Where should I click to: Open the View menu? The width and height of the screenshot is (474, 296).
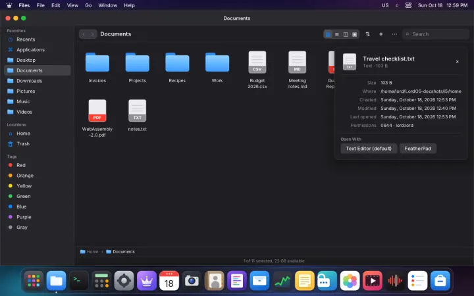(72, 5)
